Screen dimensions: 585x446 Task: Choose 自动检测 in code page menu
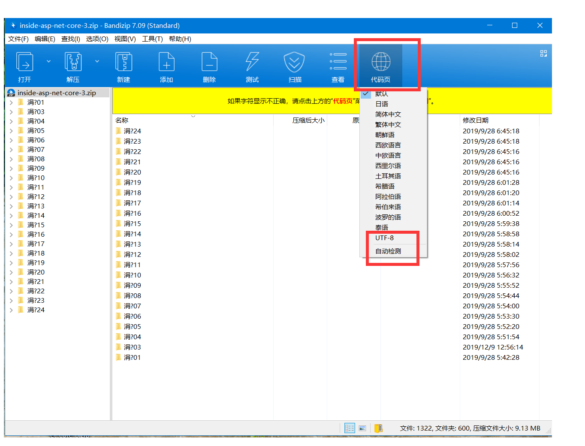394,251
